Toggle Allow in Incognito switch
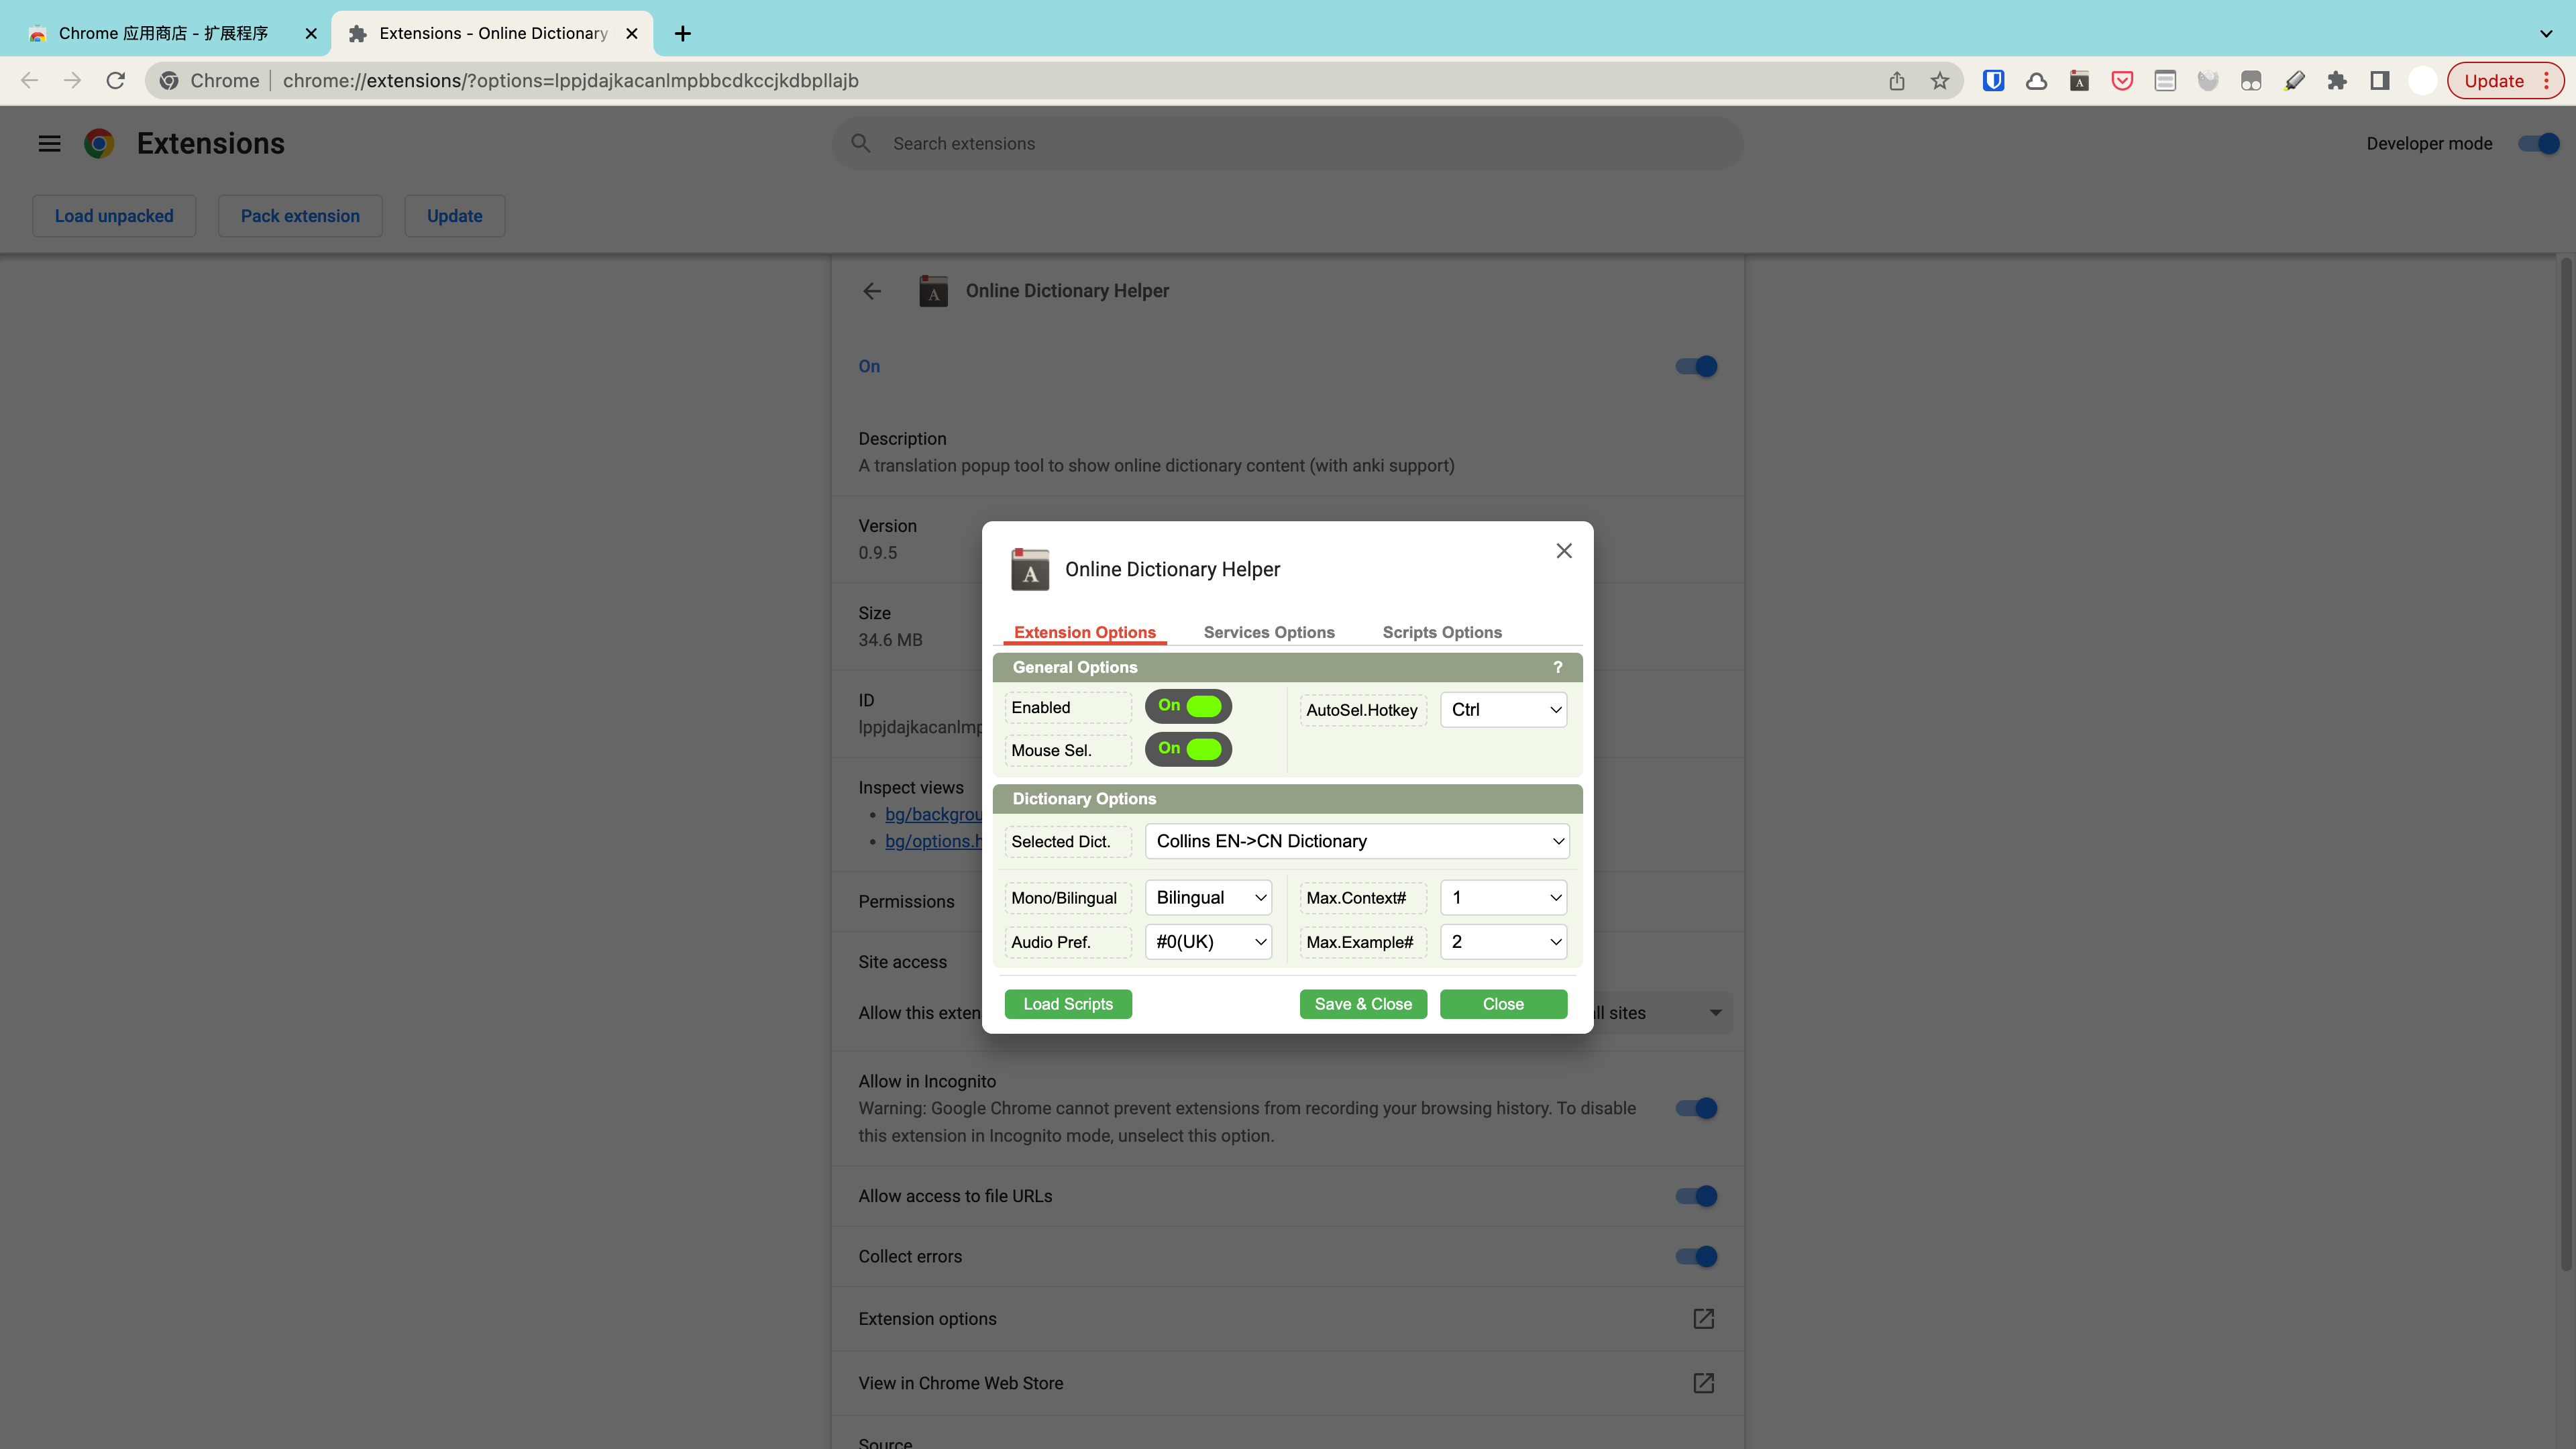Viewport: 2576px width, 1449px height. coord(1697,1108)
